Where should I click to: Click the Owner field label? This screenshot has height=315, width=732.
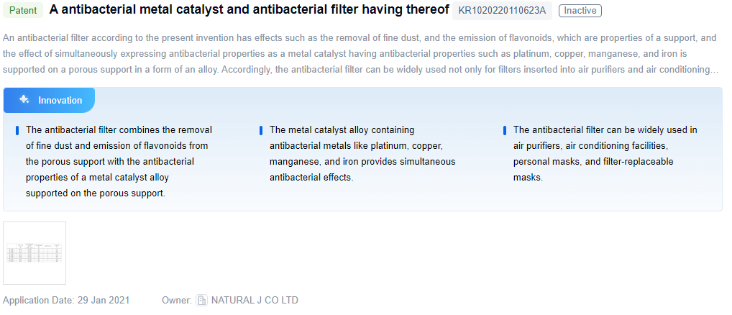tap(177, 300)
